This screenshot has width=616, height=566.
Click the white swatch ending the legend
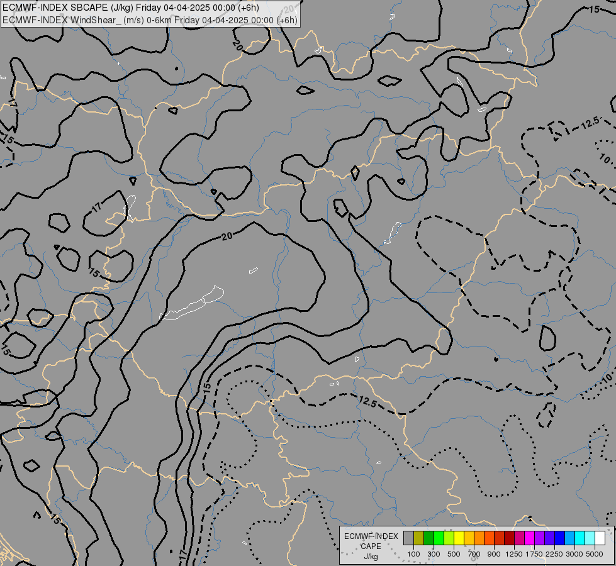(x=600, y=538)
